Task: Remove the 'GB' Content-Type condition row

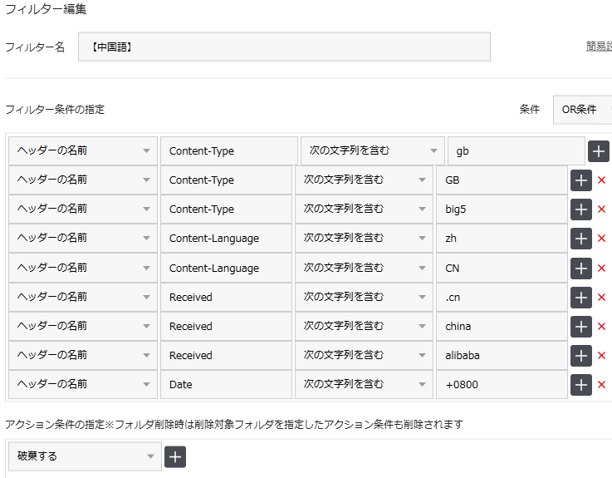Action: pos(602,180)
